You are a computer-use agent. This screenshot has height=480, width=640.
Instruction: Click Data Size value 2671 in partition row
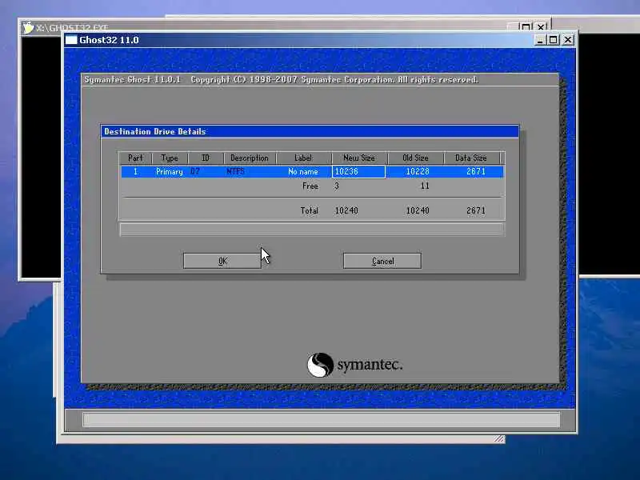pos(476,171)
